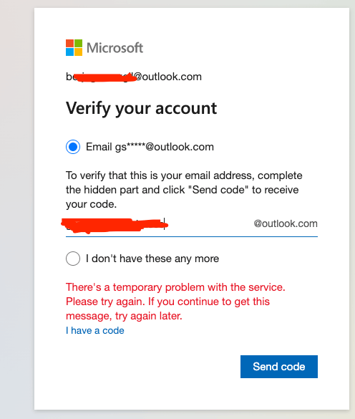
Task: Focus the hidden email part input field
Action: (x=192, y=224)
